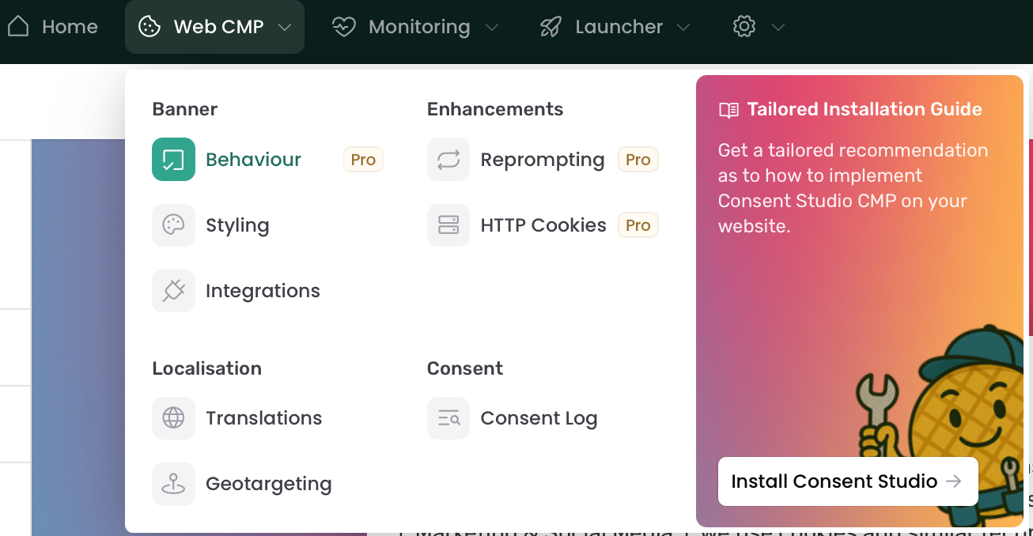Go to Home in navigation bar
1033x536 pixels.
point(70,27)
